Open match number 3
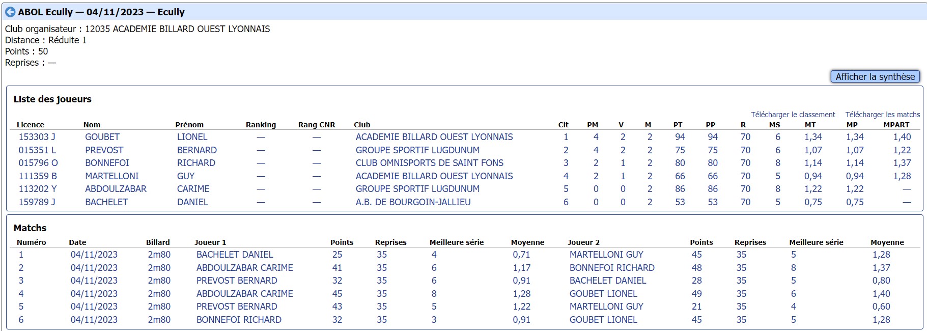The height and width of the screenshot is (331, 927). pos(21,281)
